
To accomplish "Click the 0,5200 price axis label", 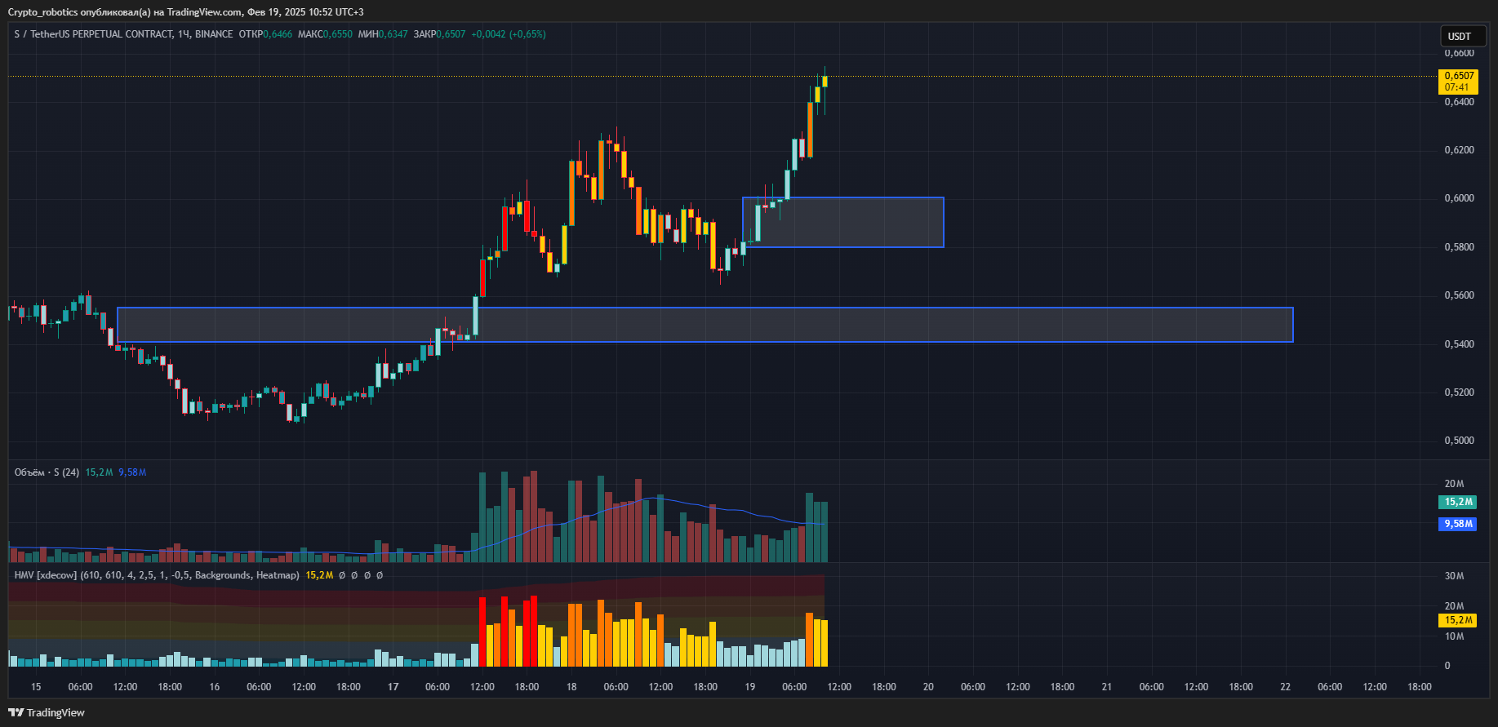I will tap(1459, 392).
